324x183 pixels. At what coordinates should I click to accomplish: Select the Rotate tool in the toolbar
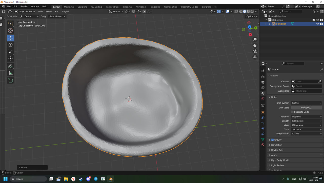(x=10, y=45)
